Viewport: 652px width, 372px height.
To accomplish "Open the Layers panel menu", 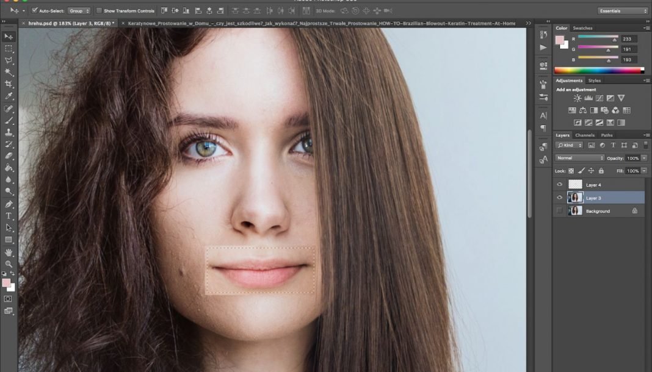I will (647, 135).
